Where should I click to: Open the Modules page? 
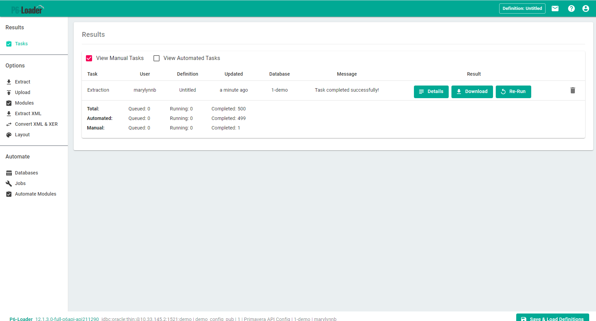[24, 103]
